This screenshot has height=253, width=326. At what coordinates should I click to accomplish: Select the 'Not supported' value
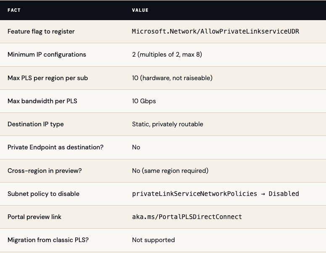pyautogui.click(x=153, y=240)
